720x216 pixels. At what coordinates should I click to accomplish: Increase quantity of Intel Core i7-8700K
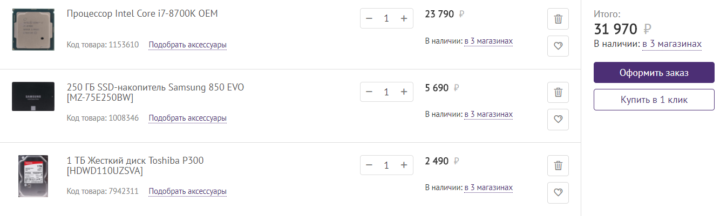[404, 18]
